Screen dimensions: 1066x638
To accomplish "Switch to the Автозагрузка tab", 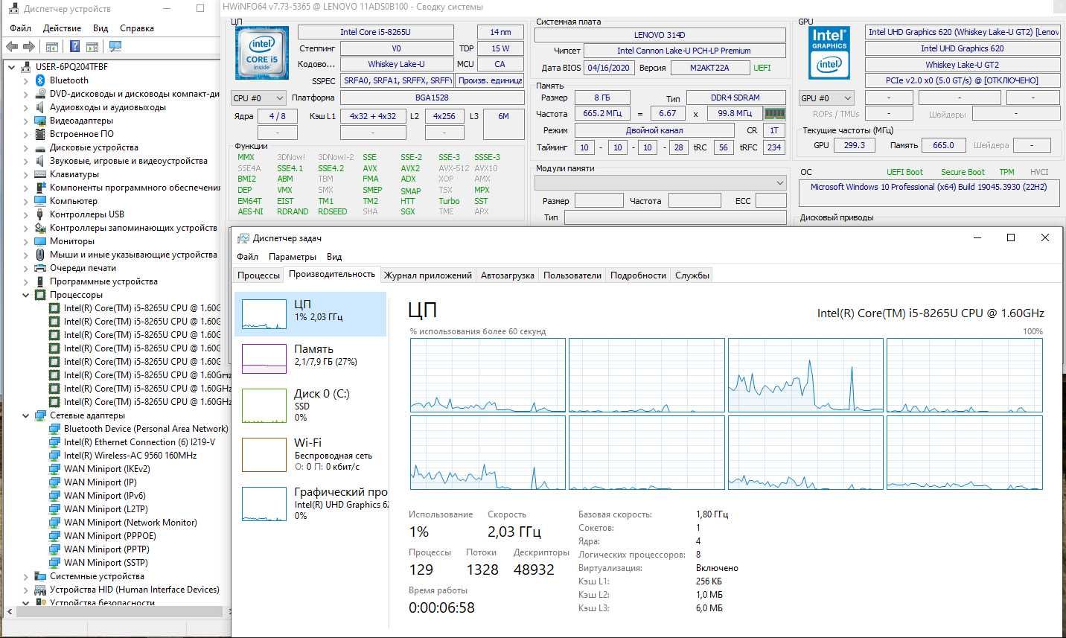I will click(x=508, y=275).
